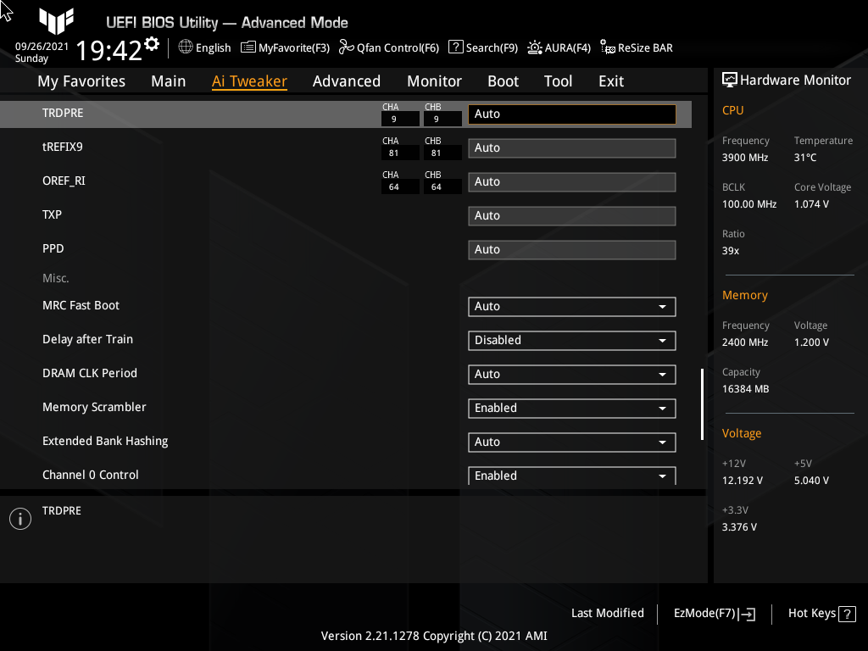Click the Hardware Monitor panel icon
This screenshot has width=868, height=651.
click(x=730, y=80)
